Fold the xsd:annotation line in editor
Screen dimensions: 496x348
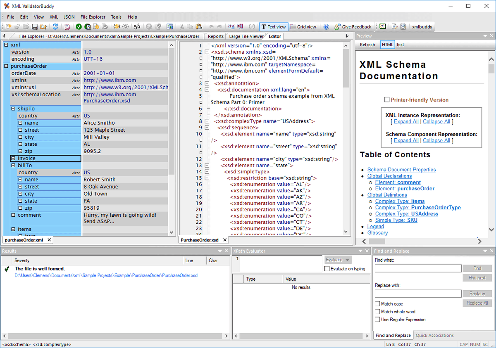coord(207,83)
